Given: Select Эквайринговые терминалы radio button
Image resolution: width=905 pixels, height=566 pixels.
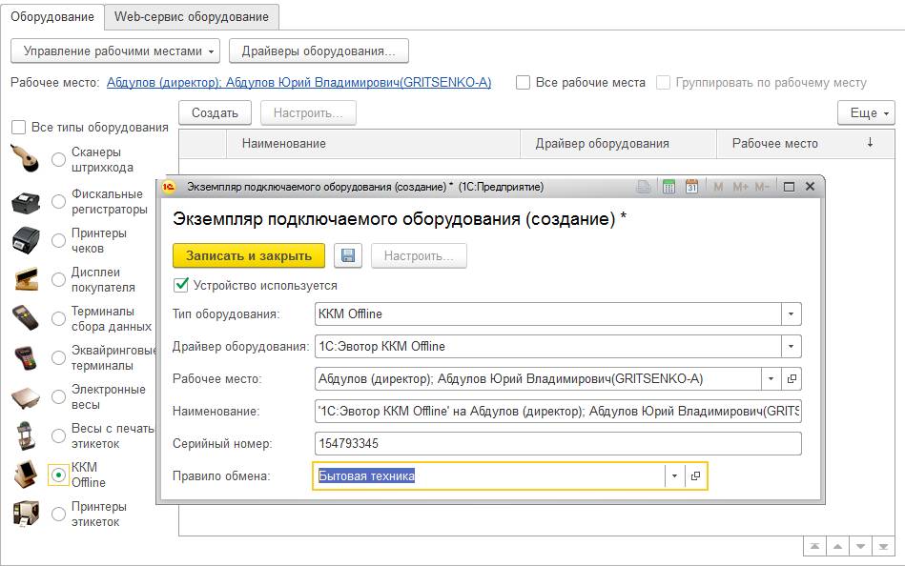Looking at the screenshot, I should click(x=58, y=357).
